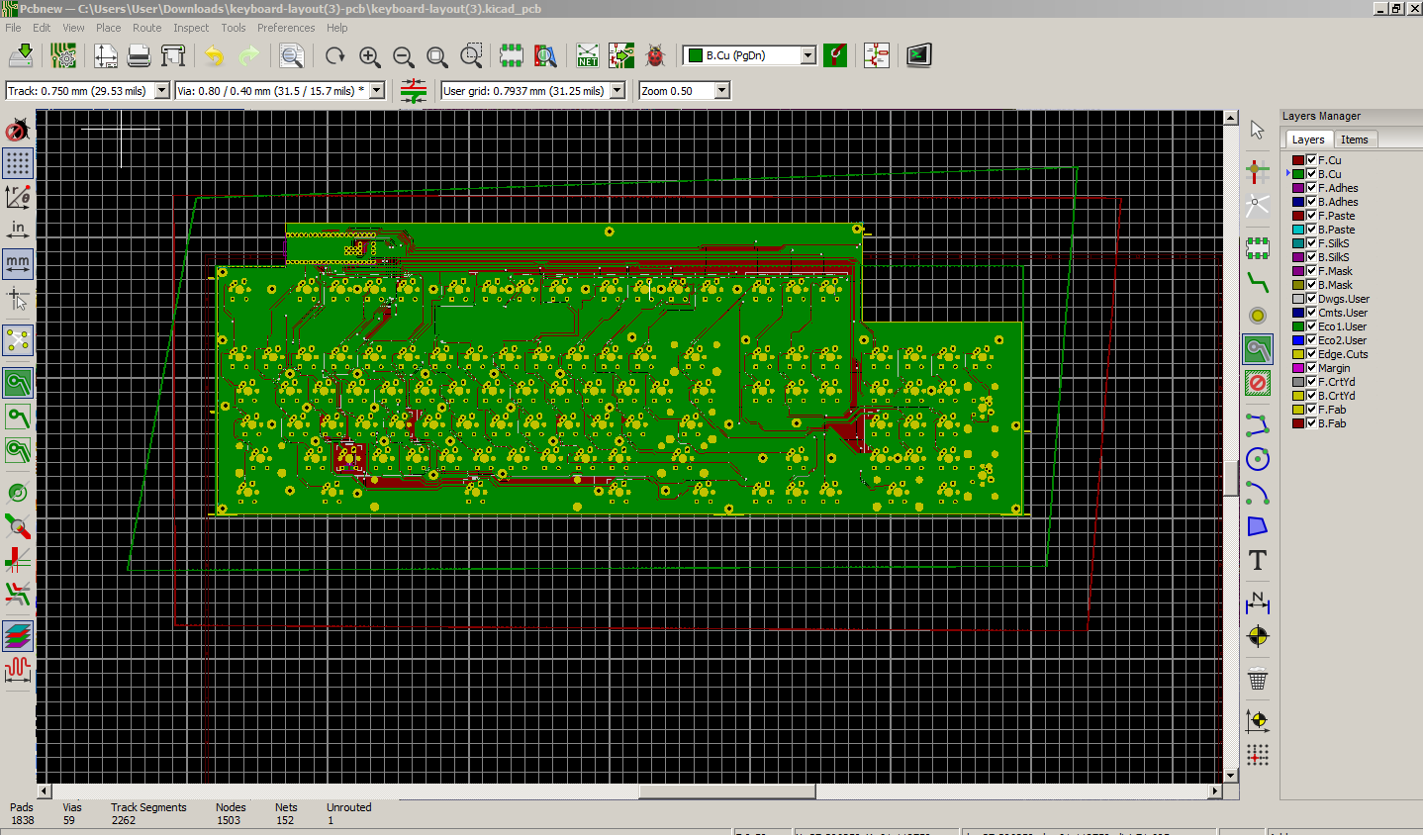Hide the B.Mask layer via its checkbox
1423x835 pixels.
click(x=1311, y=285)
